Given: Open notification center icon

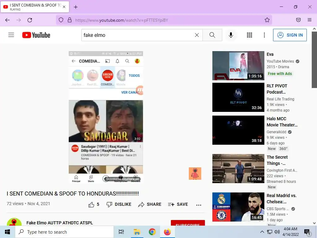Looking at the screenshot, I should 307,232.
